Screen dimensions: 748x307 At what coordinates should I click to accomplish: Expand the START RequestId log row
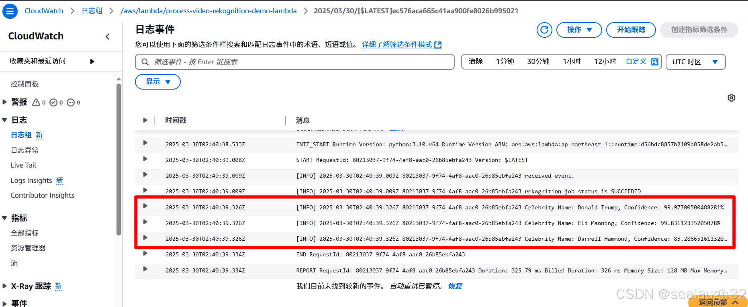click(x=145, y=159)
